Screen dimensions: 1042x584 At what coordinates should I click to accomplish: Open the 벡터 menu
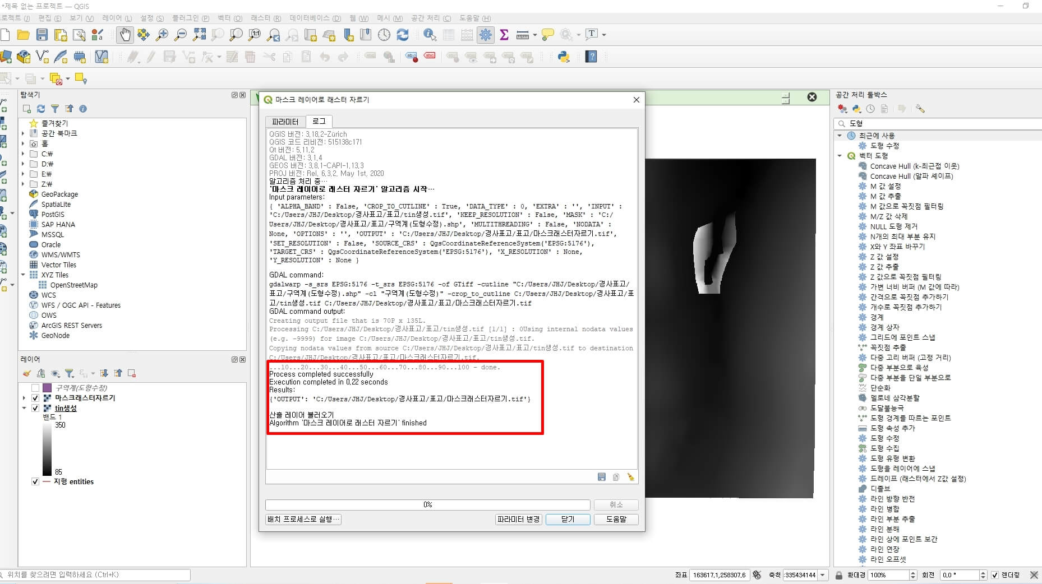(230, 18)
